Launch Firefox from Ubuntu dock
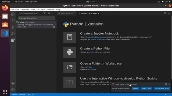 (5, 8)
